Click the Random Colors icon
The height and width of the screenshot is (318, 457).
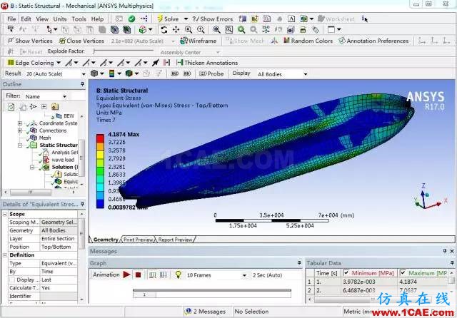[x=286, y=41]
